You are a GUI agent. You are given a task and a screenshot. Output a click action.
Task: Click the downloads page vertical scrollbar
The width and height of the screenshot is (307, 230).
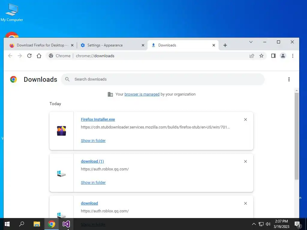tap(297, 136)
